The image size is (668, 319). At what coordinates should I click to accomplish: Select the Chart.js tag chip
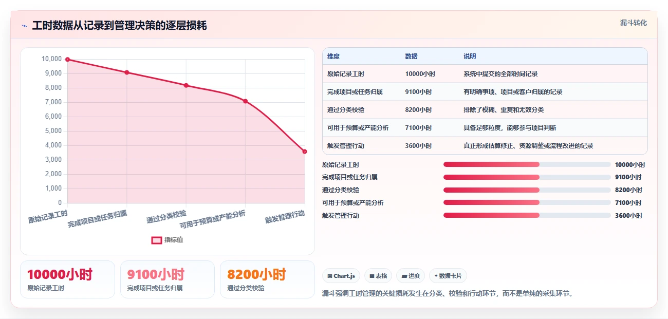(x=341, y=276)
